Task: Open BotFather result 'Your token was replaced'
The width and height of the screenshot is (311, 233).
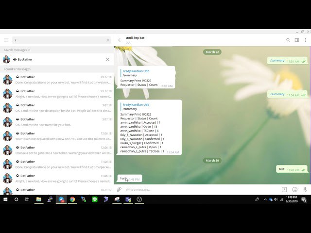Action: click(57, 136)
